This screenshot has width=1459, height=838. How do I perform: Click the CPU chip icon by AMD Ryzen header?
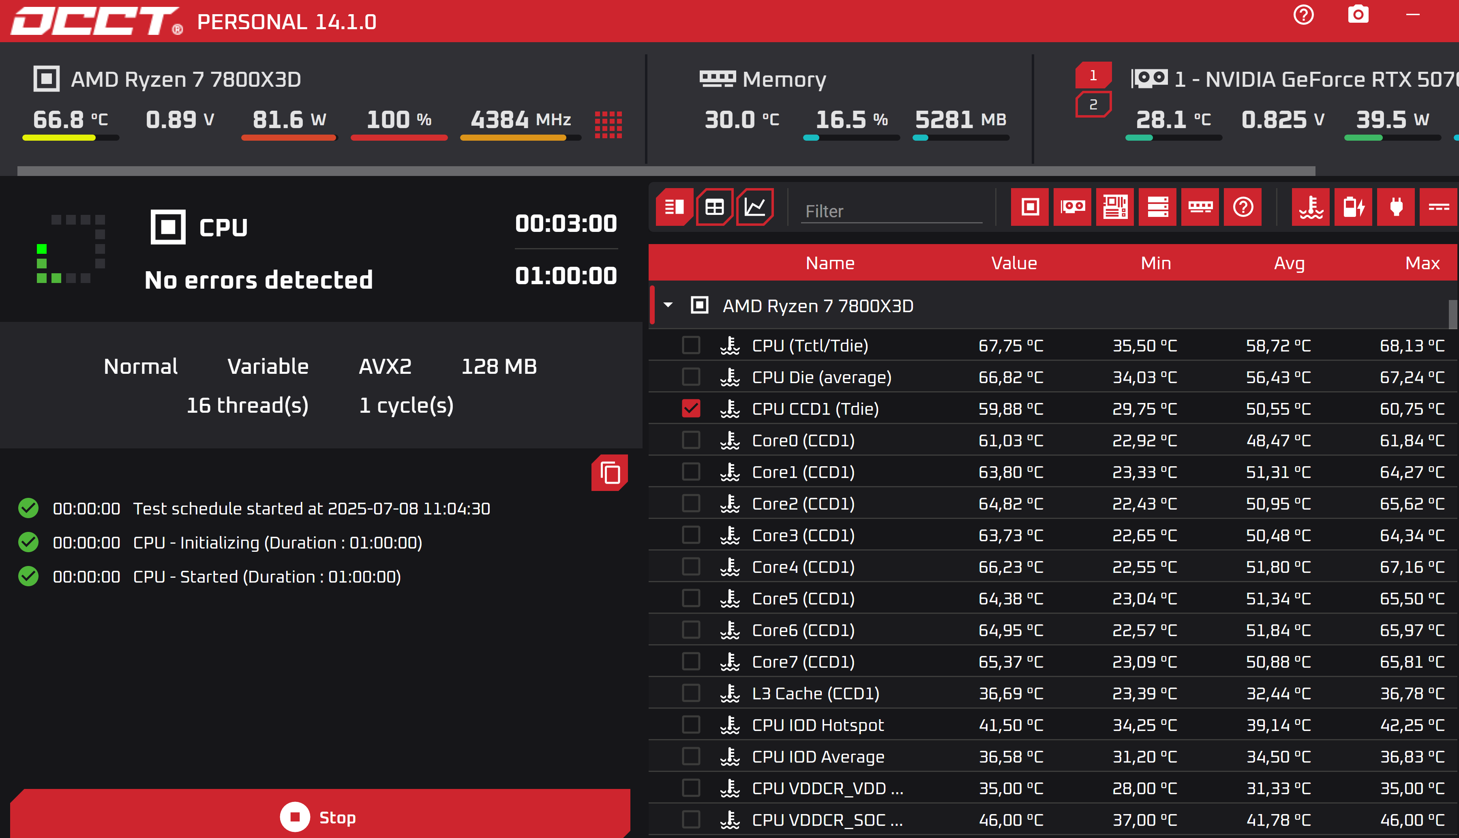(x=46, y=79)
